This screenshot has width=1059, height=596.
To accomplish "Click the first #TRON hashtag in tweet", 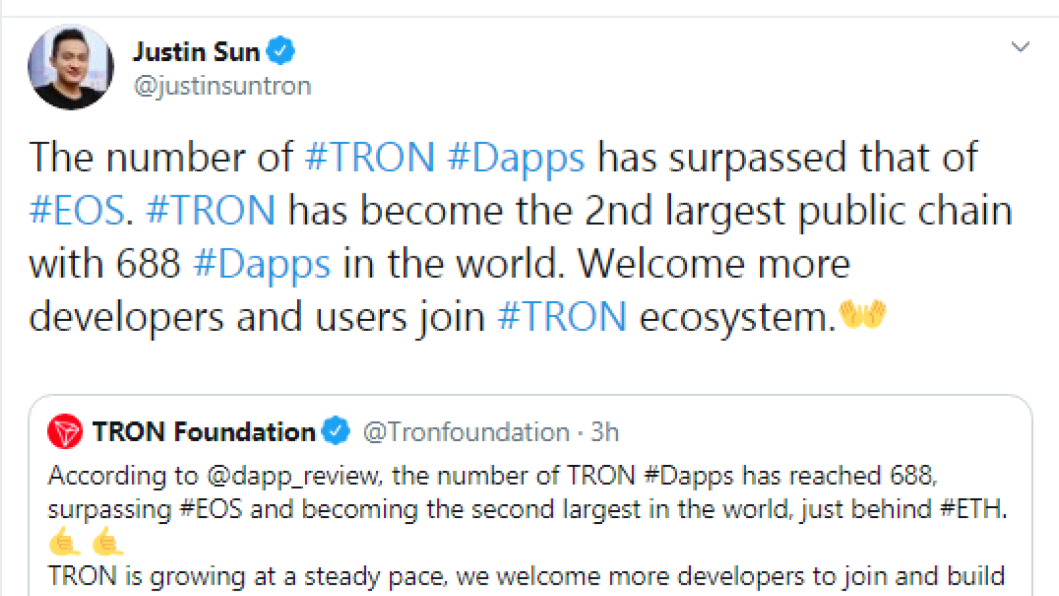I will (370, 158).
